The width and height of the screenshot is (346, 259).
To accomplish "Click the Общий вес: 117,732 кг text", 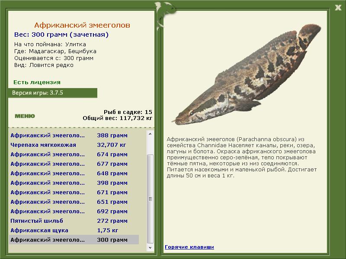I will click(118, 118).
